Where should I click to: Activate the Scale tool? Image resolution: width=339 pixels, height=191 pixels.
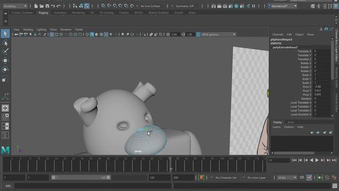pos(5,79)
